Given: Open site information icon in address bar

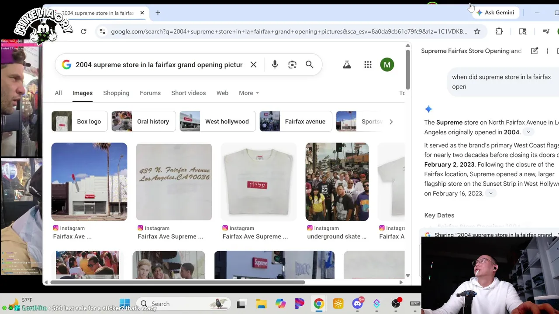Looking at the screenshot, I should [102, 31].
